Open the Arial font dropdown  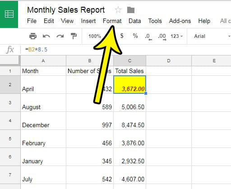tap(212, 36)
